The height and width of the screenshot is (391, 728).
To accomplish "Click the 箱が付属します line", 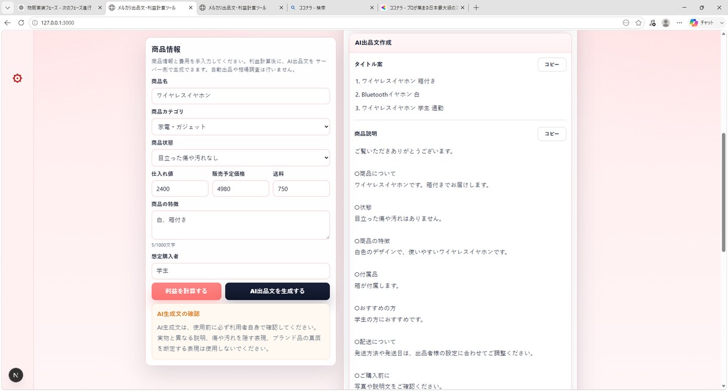I will click(x=377, y=286).
